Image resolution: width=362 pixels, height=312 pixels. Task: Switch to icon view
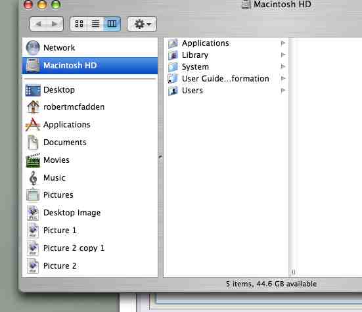(79, 24)
